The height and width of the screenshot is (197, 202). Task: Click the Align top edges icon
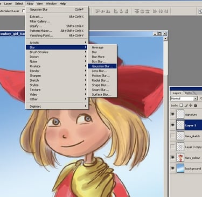[97, 11]
